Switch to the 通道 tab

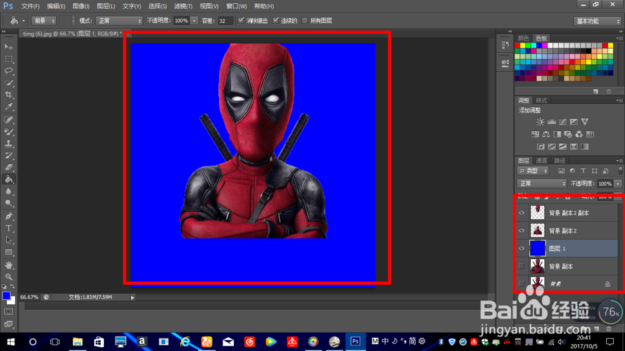click(541, 161)
